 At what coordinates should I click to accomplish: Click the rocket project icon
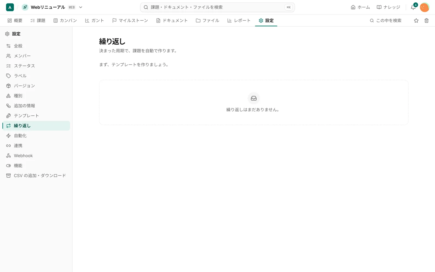coord(25,7)
